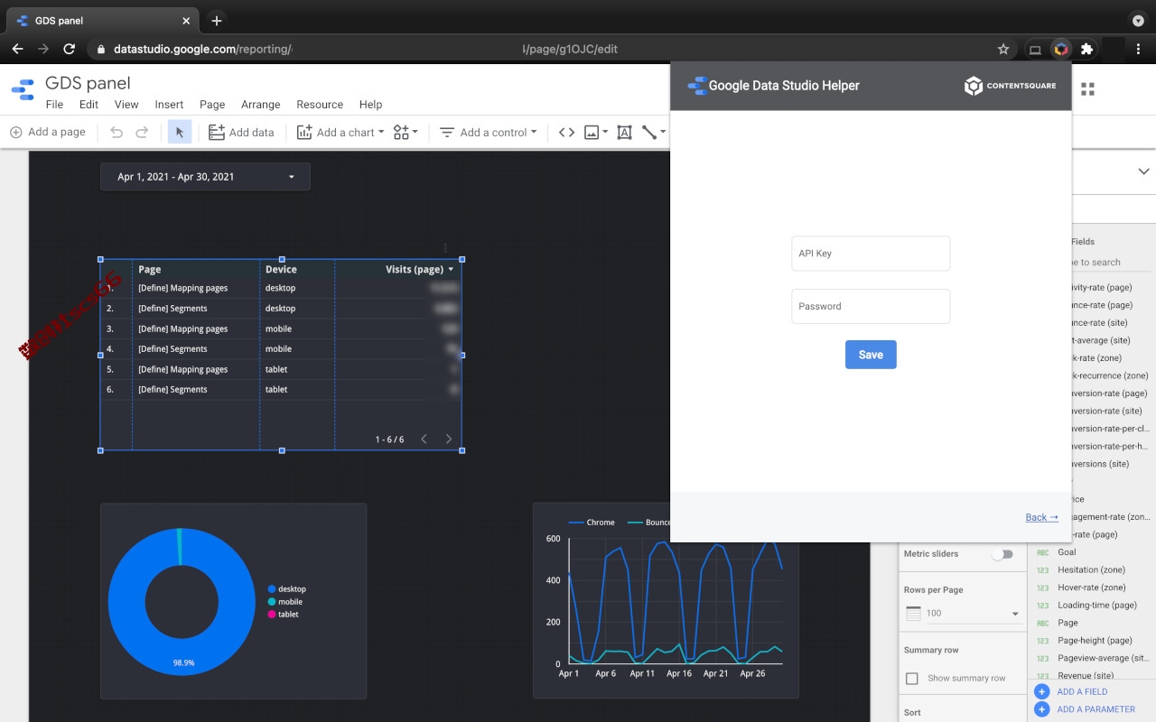The height and width of the screenshot is (722, 1156).
Task: Check Show summary row checkbox
Action: (x=912, y=678)
